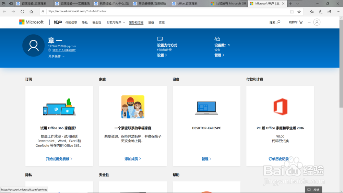Click the account avatar in header

(317, 22)
